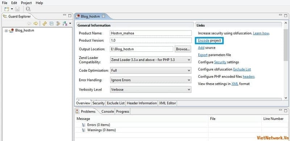Image resolution: width=290 pixels, height=141 pixels.
Task: Open the Code Optimization dropdown
Action: pos(150,70)
